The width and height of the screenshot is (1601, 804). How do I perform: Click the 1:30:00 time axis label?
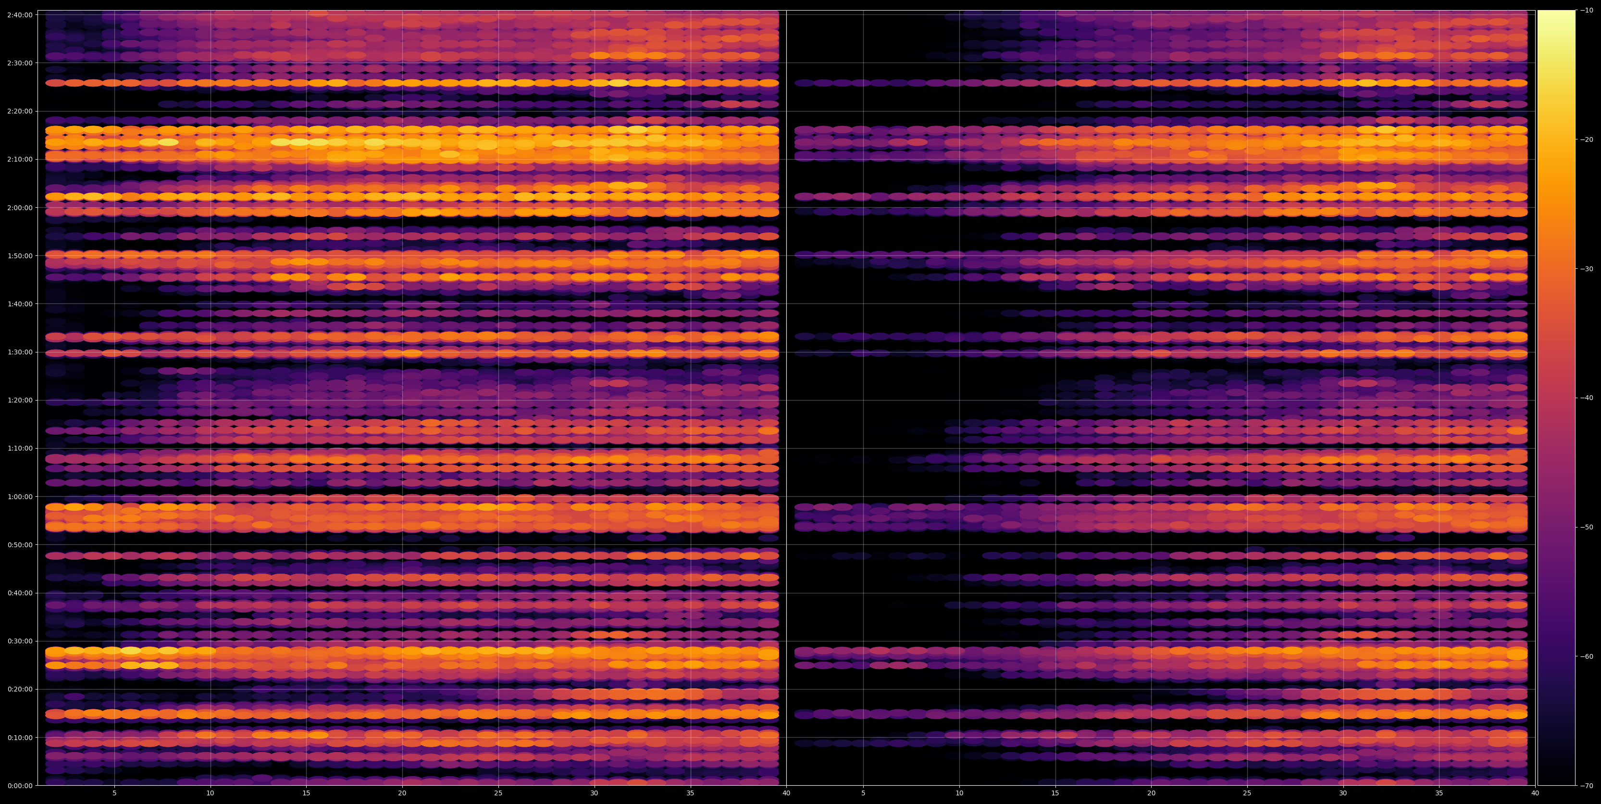click(x=20, y=352)
